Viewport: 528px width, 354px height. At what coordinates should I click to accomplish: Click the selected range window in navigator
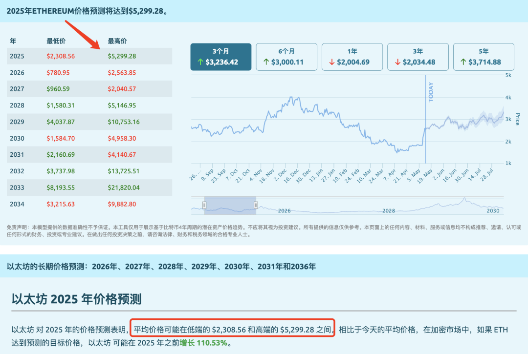click(230, 206)
